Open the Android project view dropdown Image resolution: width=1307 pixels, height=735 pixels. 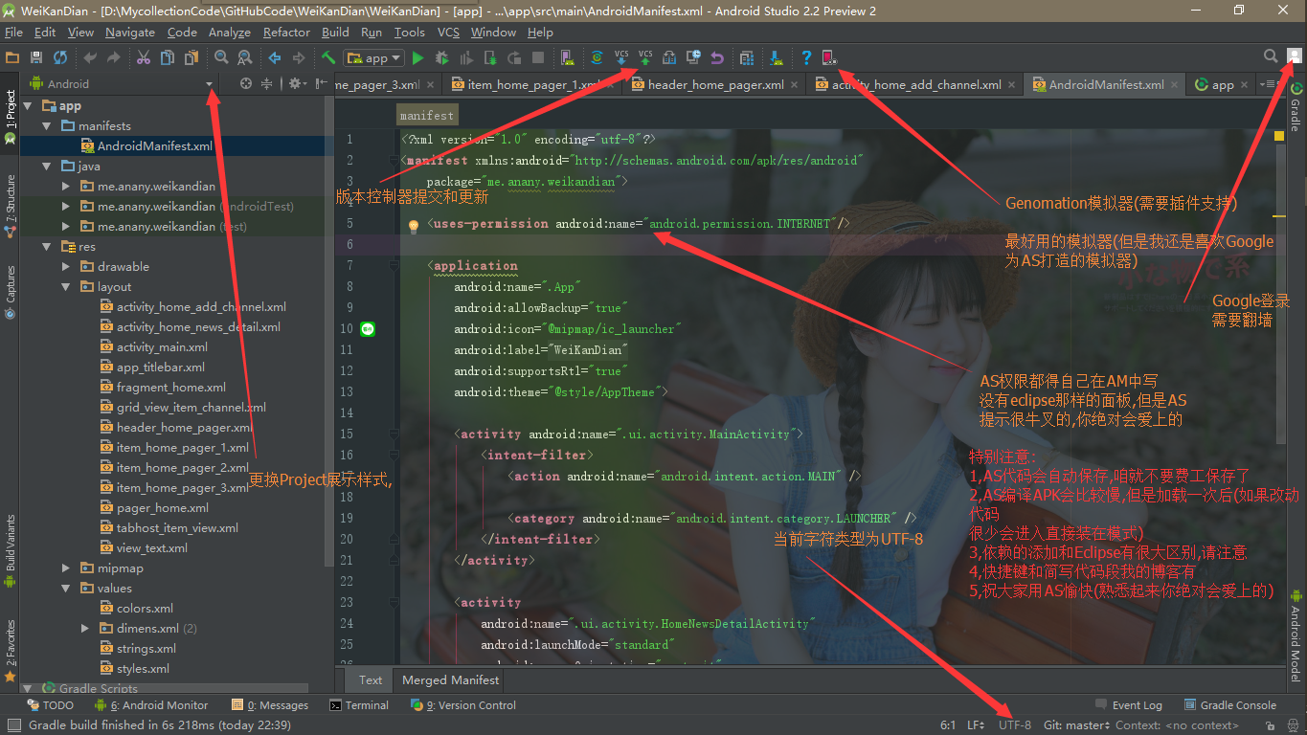coord(209,84)
